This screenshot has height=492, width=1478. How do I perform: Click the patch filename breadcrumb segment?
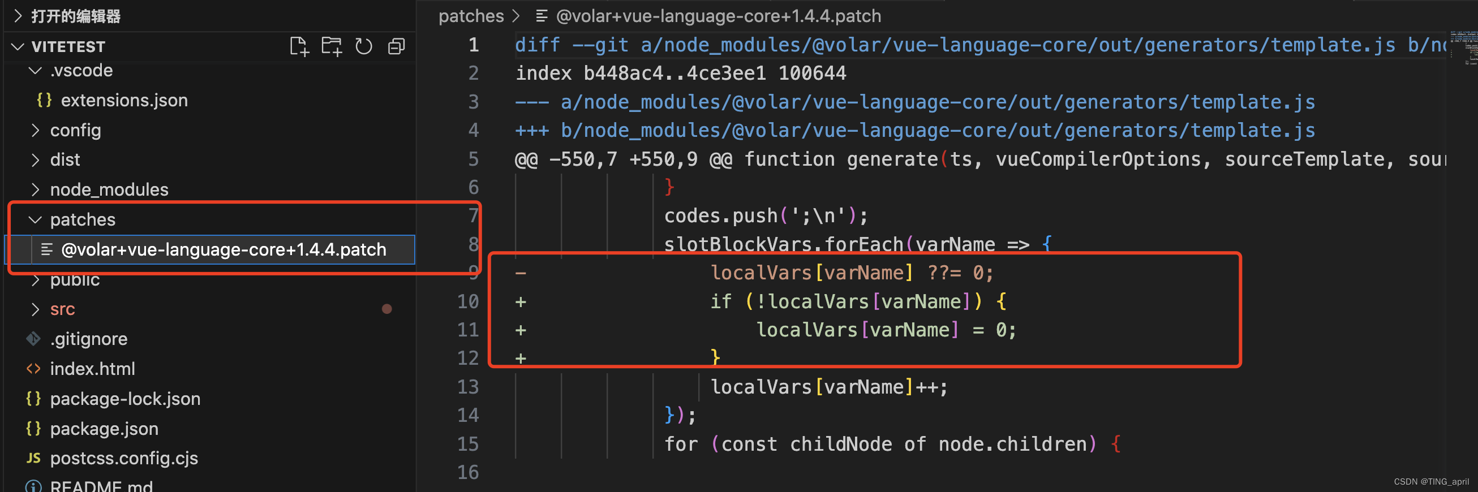click(x=718, y=16)
